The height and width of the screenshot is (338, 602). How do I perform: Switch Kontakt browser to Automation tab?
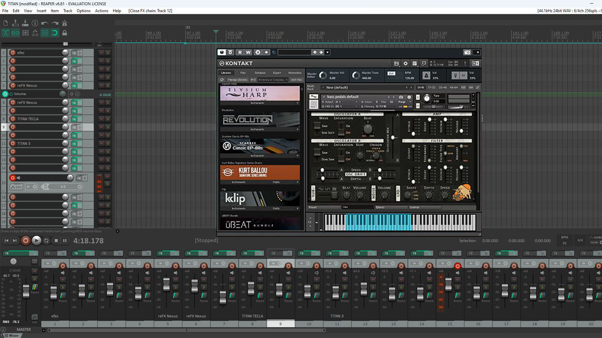click(295, 73)
